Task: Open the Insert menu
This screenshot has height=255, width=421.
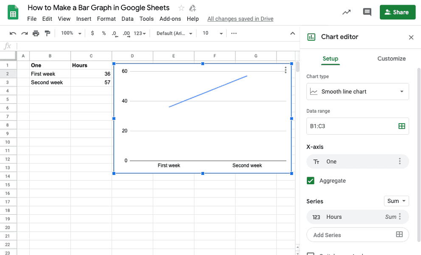Action: coord(84,19)
